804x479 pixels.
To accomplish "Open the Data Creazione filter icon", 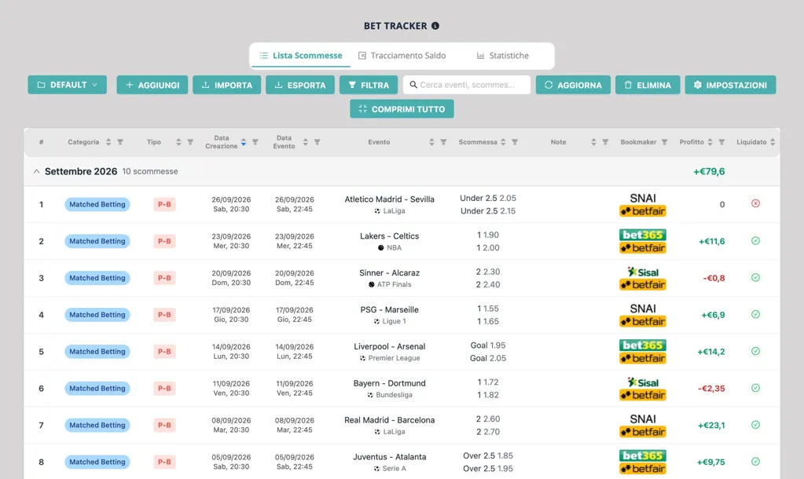I will coord(255,142).
